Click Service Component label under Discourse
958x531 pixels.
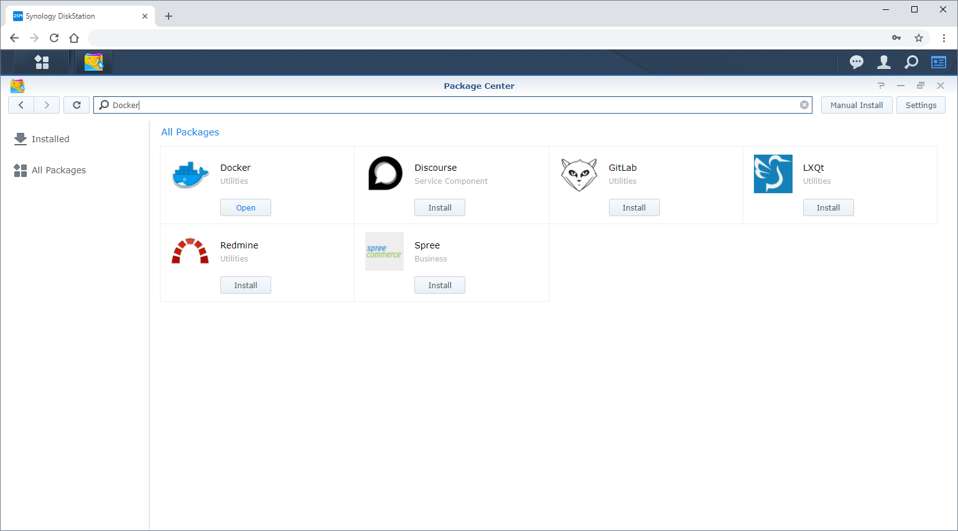[451, 181]
